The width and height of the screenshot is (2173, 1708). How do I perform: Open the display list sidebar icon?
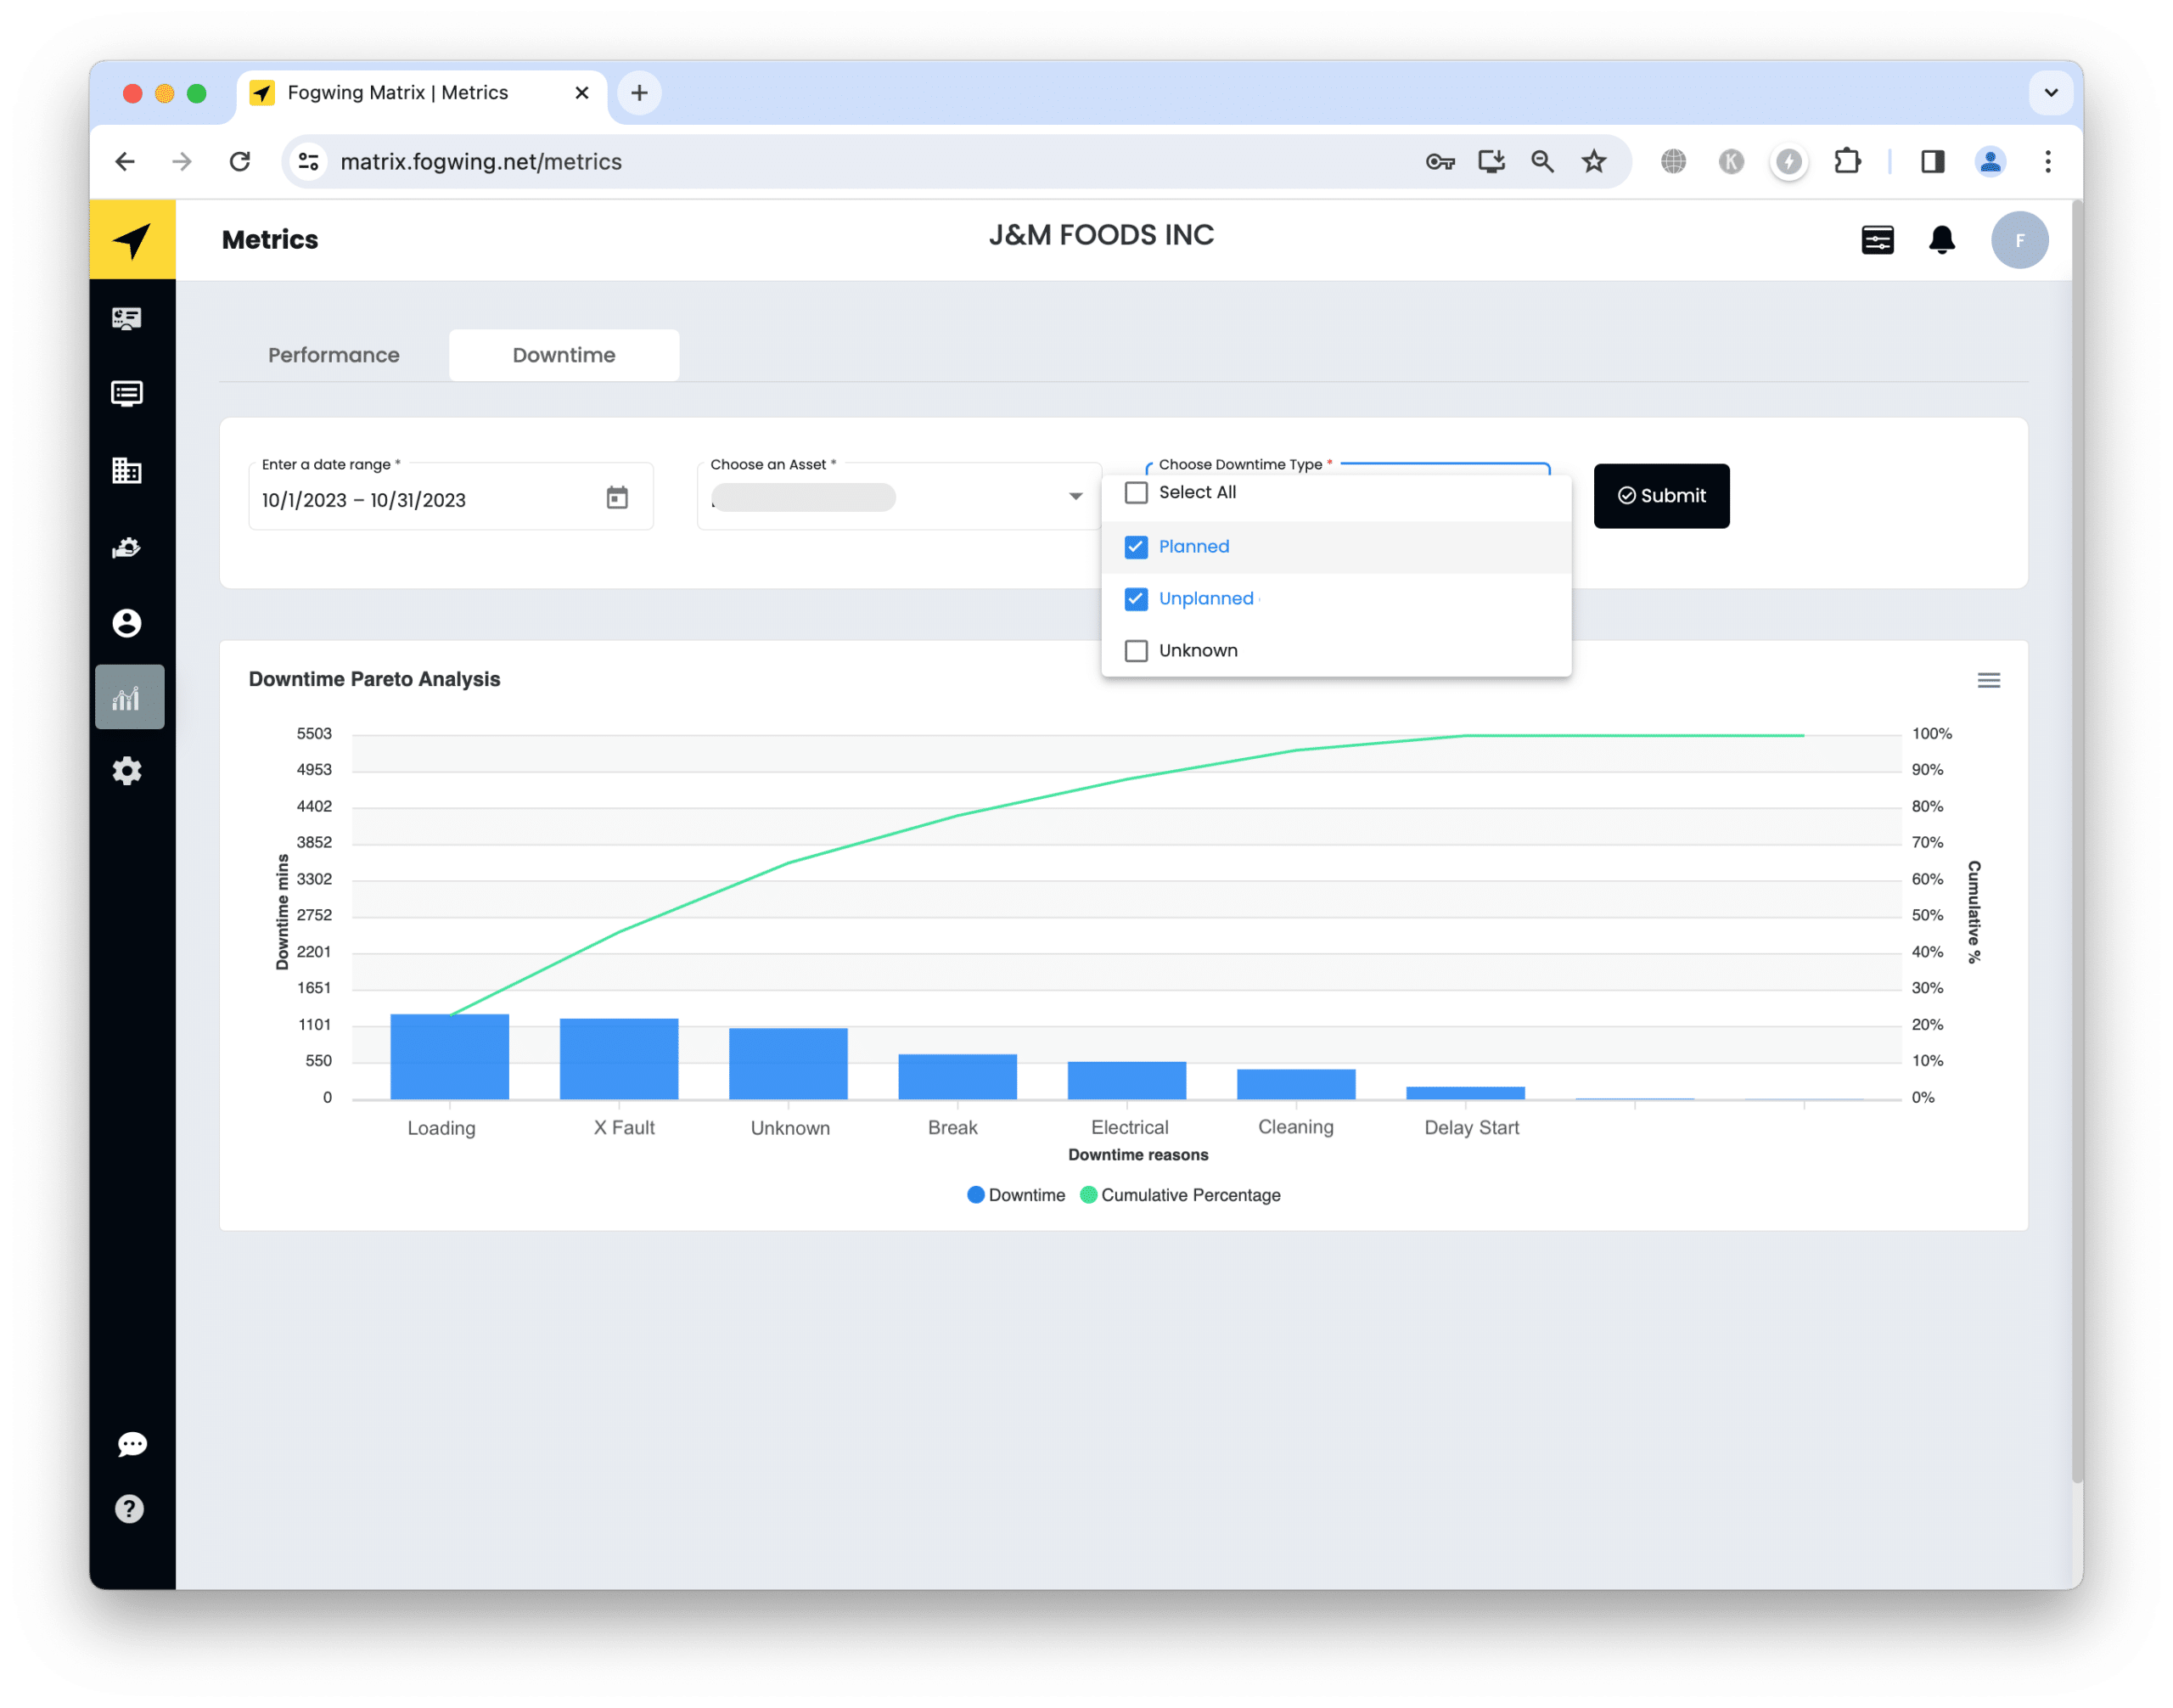[x=127, y=394]
